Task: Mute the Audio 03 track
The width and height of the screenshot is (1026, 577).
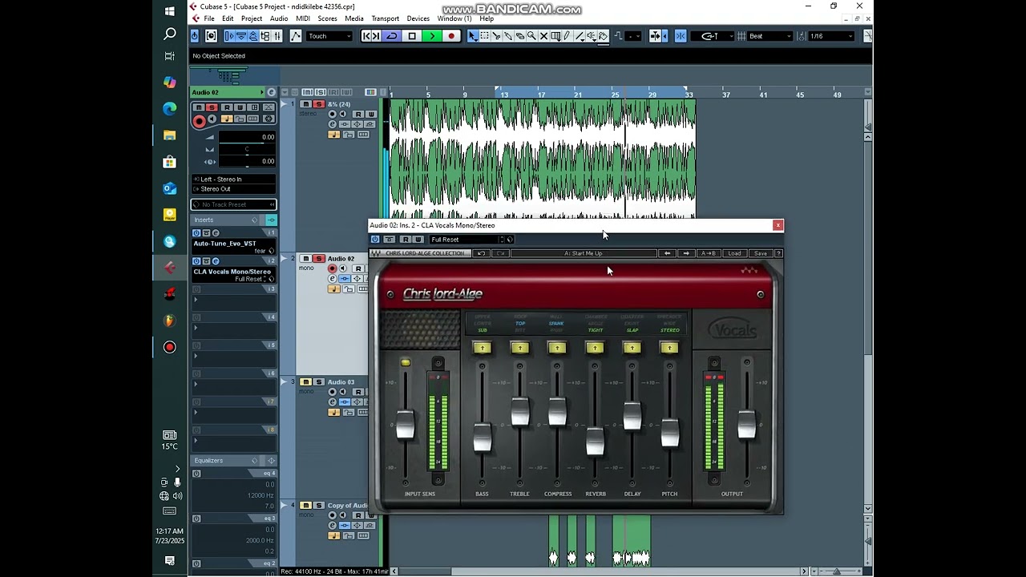Action: coord(305,382)
